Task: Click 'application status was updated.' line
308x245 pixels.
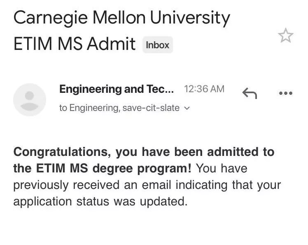Action: [x=100, y=202]
